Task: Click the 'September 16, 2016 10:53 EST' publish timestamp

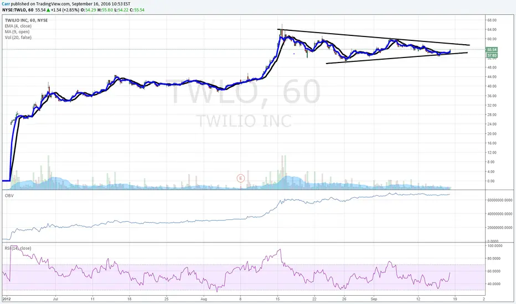Action: pyautogui.click(x=100, y=4)
